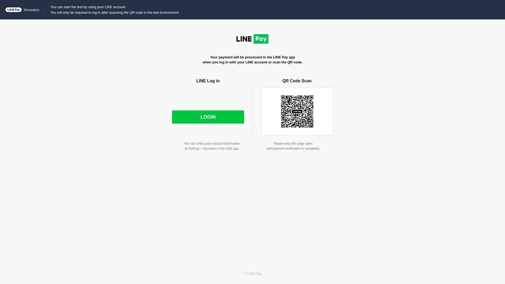Click the top-right QR finder square
This screenshot has width=505, height=284.
tap(311, 97)
